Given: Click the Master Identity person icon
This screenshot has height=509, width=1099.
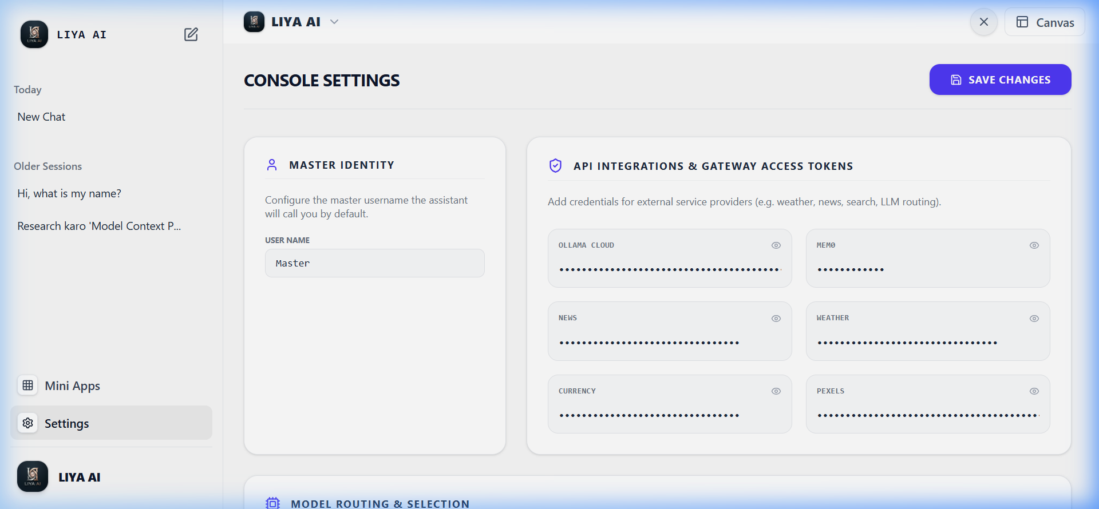Looking at the screenshot, I should click(x=272, y=165).
